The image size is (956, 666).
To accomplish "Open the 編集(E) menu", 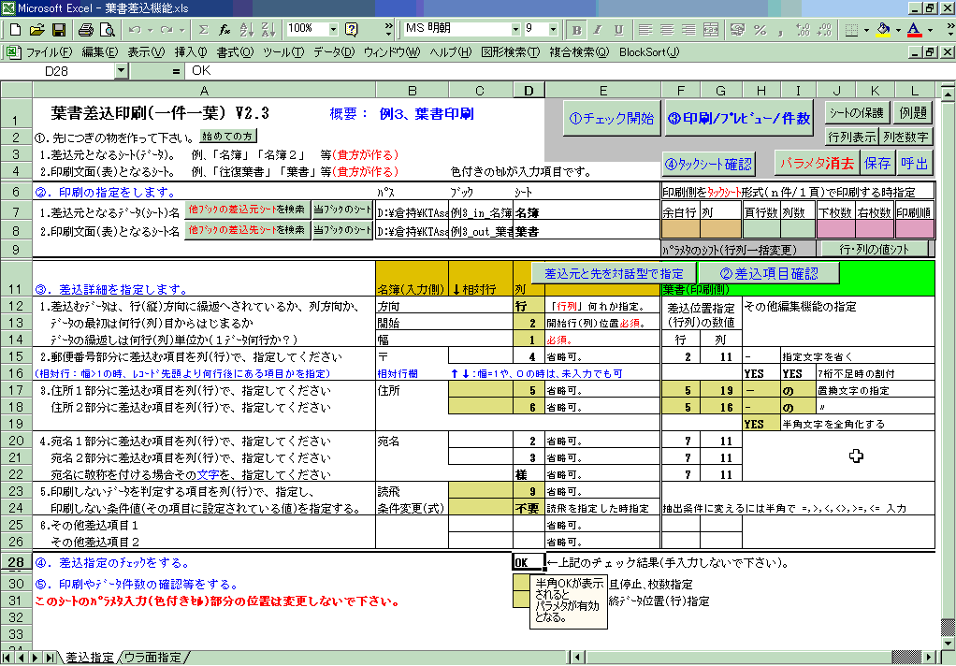I will 99,52.
